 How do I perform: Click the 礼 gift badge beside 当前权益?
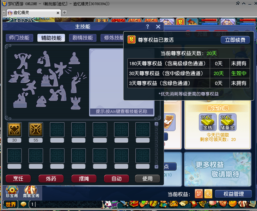[208, 194]
